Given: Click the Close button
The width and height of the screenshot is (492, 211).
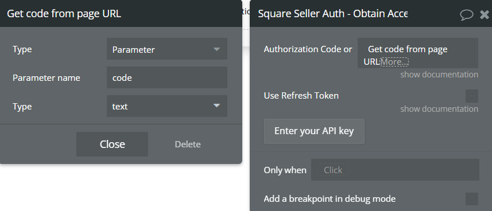Looking at the screenshot, I should (113, 144).
